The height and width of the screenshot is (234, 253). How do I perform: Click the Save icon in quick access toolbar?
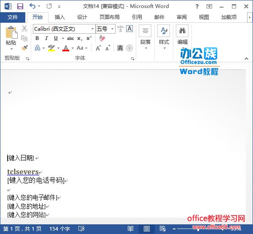pyautogui.click(x=20, y=6)
